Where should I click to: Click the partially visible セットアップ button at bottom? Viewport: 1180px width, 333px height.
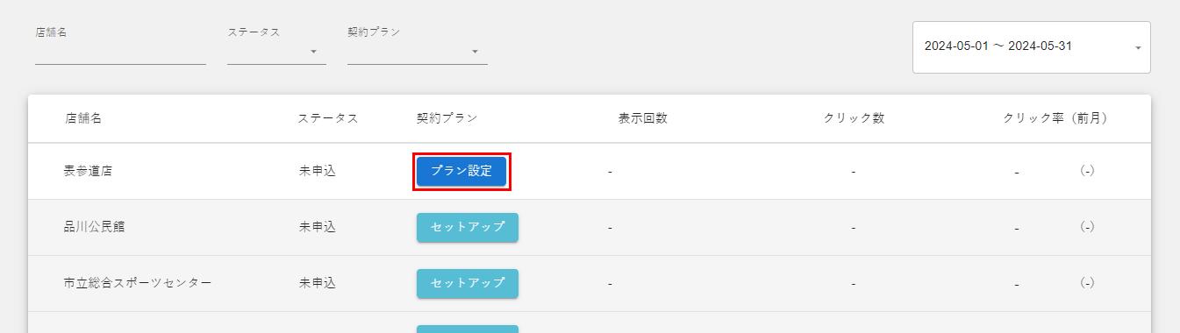click(x=468, y=329)
